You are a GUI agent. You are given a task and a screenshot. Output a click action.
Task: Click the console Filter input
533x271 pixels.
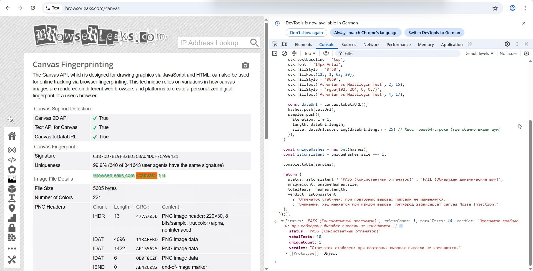pyautogui.click(x=398, y=53)
